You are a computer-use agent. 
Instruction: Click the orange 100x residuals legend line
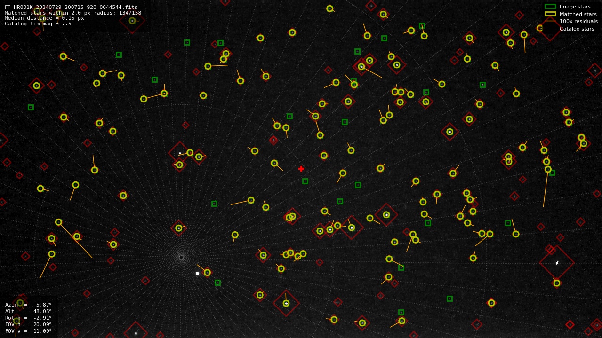(550, 21)
